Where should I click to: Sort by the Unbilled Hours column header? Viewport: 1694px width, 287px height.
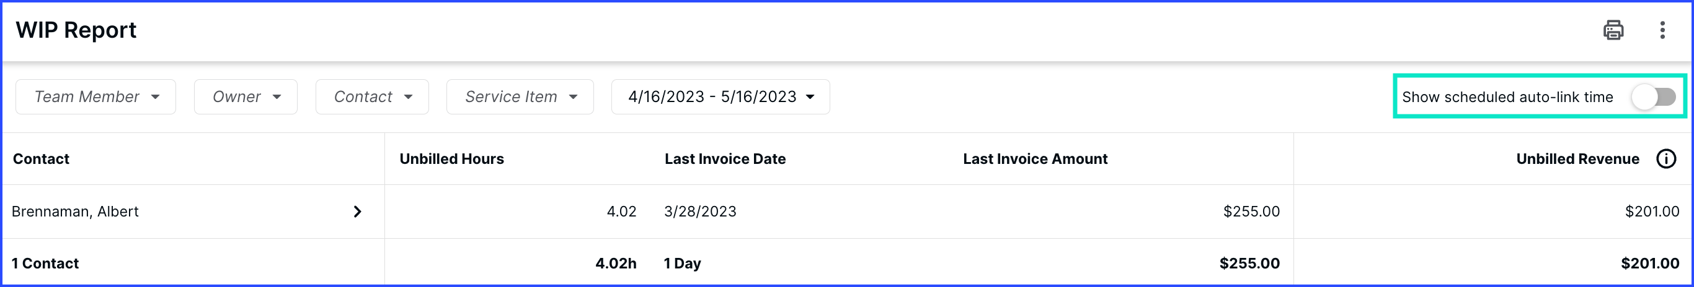coord(452,158)
